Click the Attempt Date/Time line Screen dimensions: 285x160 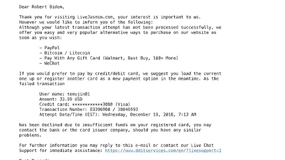(118, 115)
